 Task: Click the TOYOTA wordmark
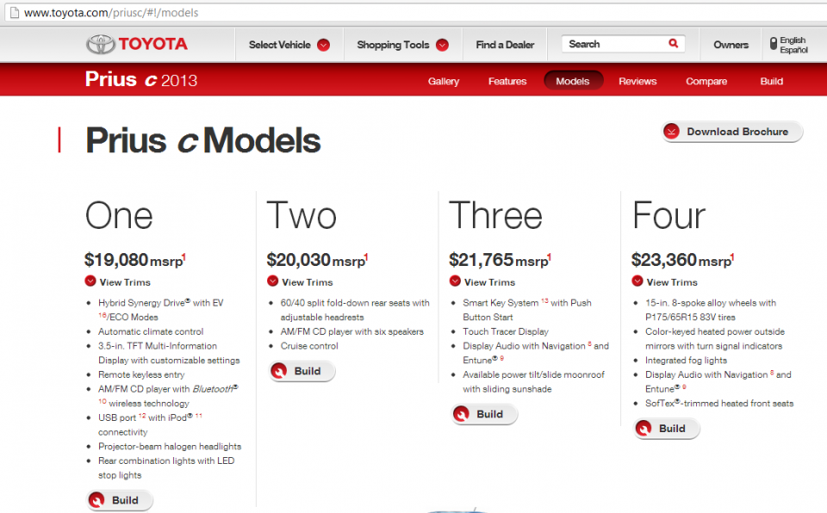point(153,44)
